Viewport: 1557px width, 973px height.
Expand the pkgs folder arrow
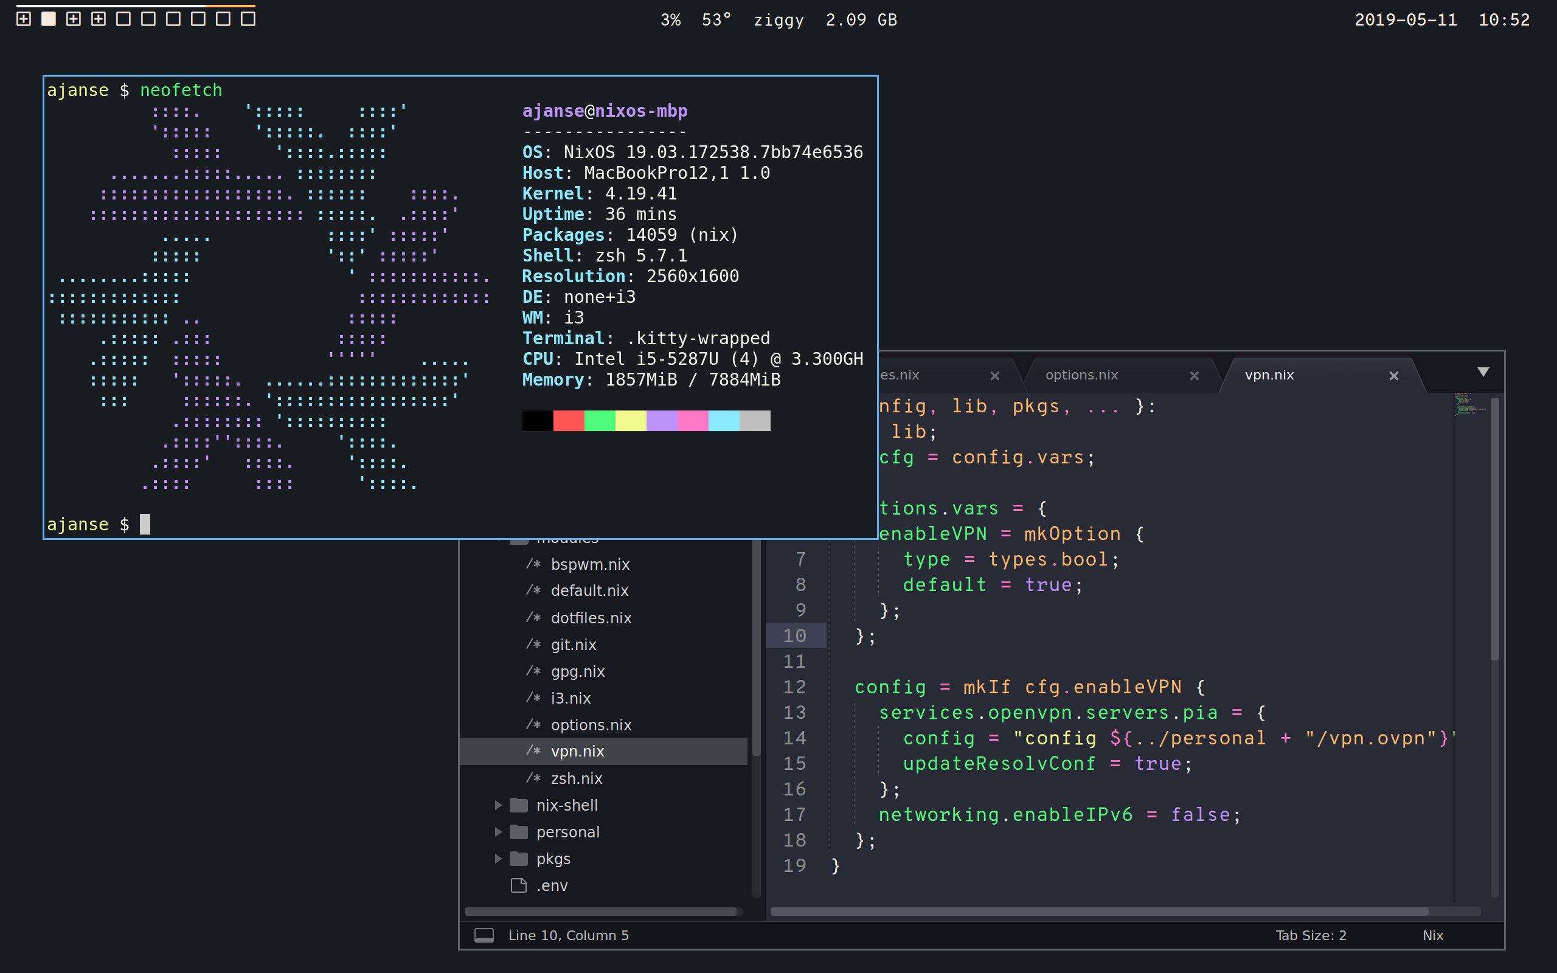pos(498,859)
